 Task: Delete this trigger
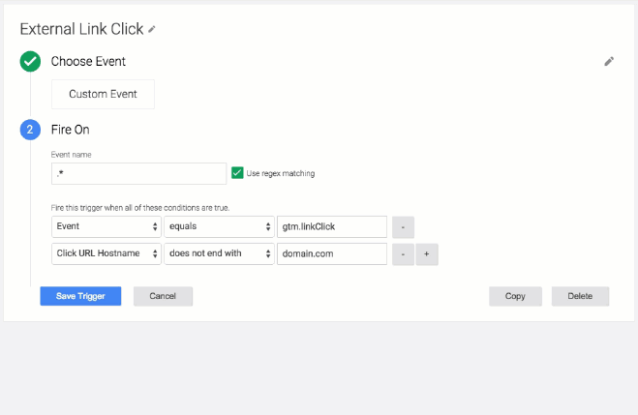coord(580,296)
